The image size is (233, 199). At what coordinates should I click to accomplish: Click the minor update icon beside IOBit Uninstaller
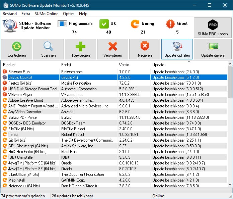point(5,157)
